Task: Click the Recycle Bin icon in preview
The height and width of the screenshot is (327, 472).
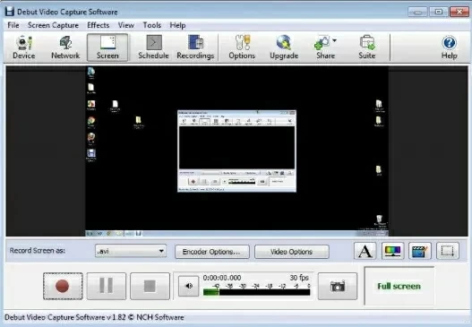Action: click(380, 219)
